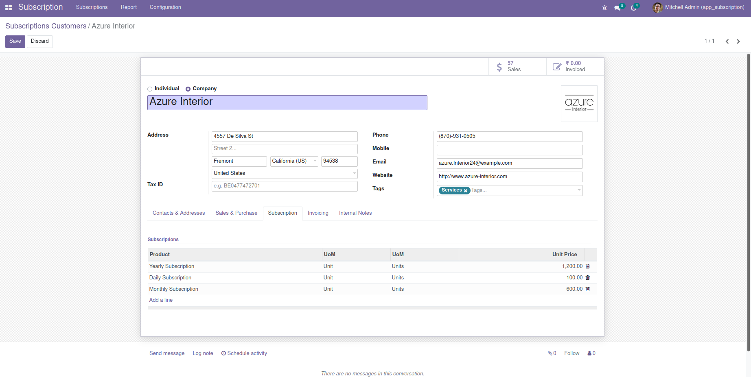Delete the Daily Subscription line
Screen dimensions: 751x377
[587, 278]
